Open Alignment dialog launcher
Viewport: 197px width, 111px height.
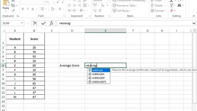point(90,16)
